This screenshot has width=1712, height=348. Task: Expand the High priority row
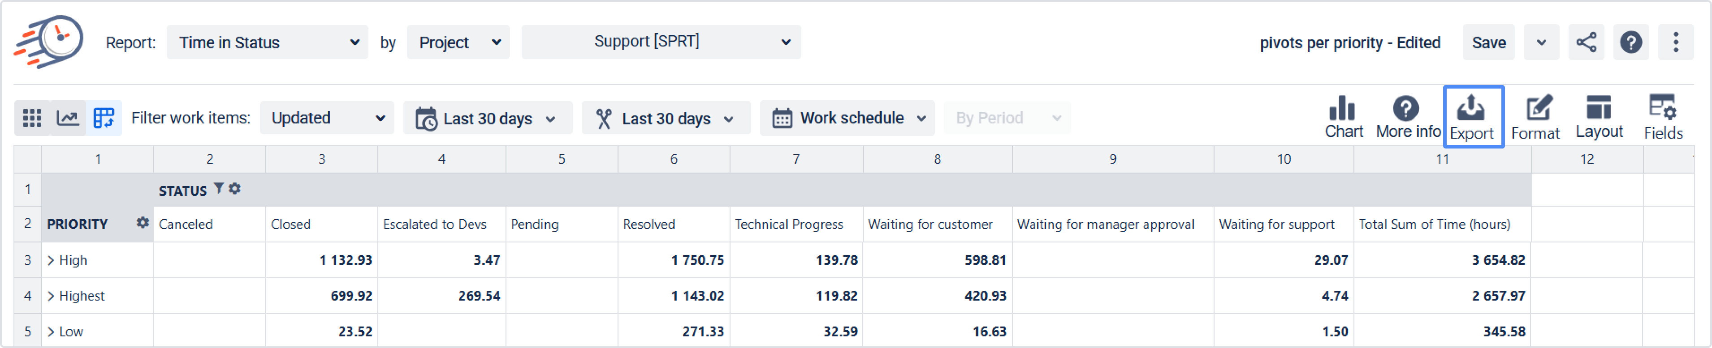pyautogui.click(x=51, y=260)
